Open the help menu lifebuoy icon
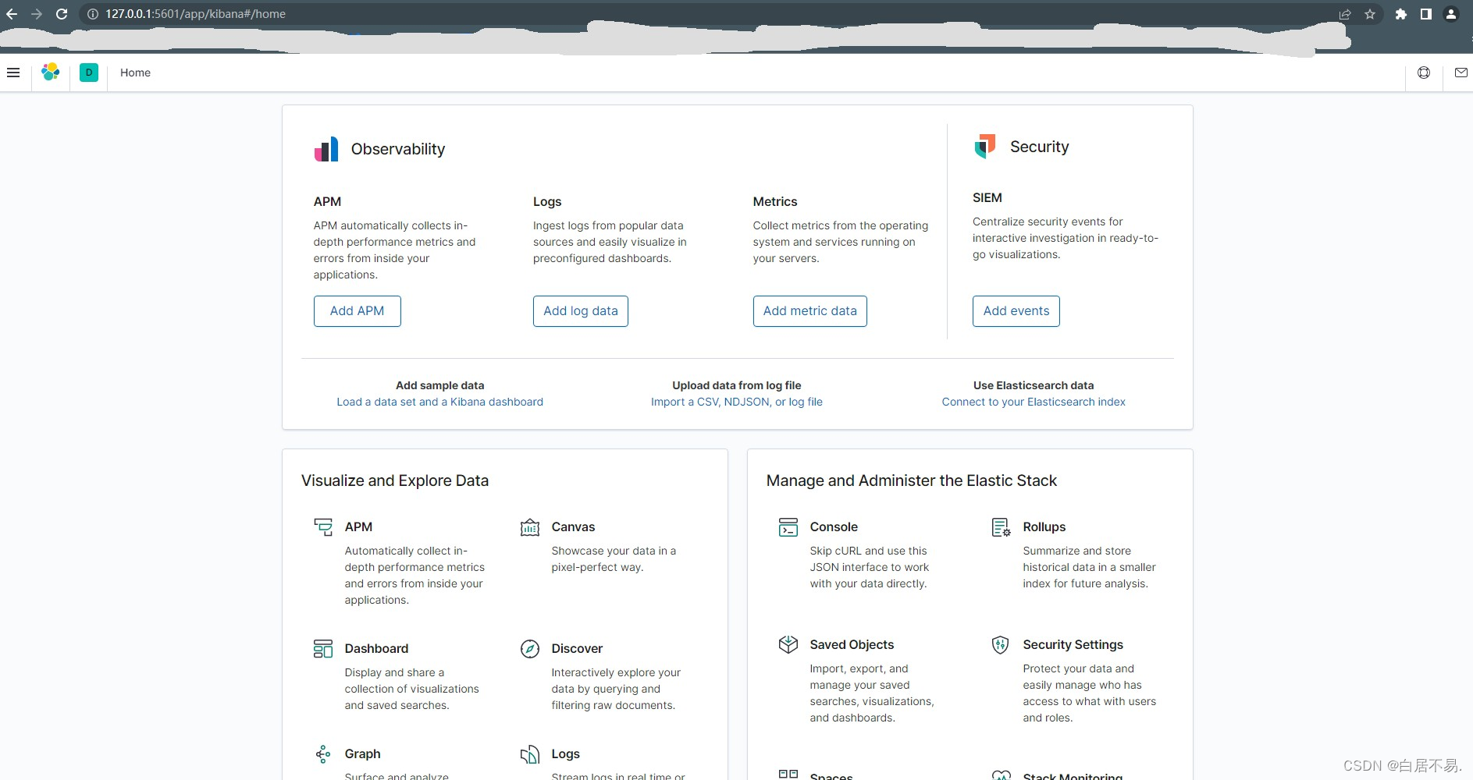 tap(1424, 73)
